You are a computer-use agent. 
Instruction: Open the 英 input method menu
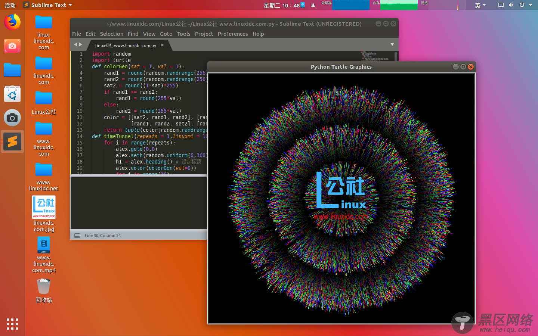(480, 5)
